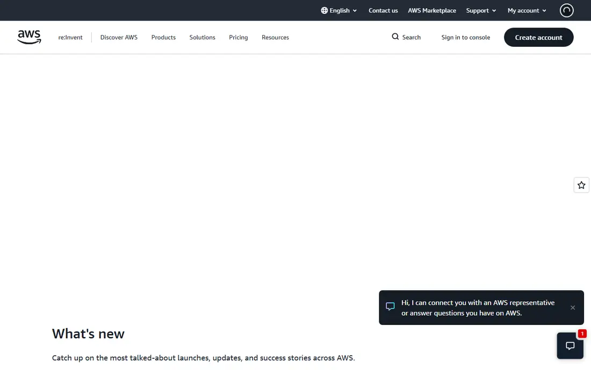Image resolution: width=591 pixels, height=370 pixels.
Task: Click the AWS representative message text
Action: tap(478, 308)
